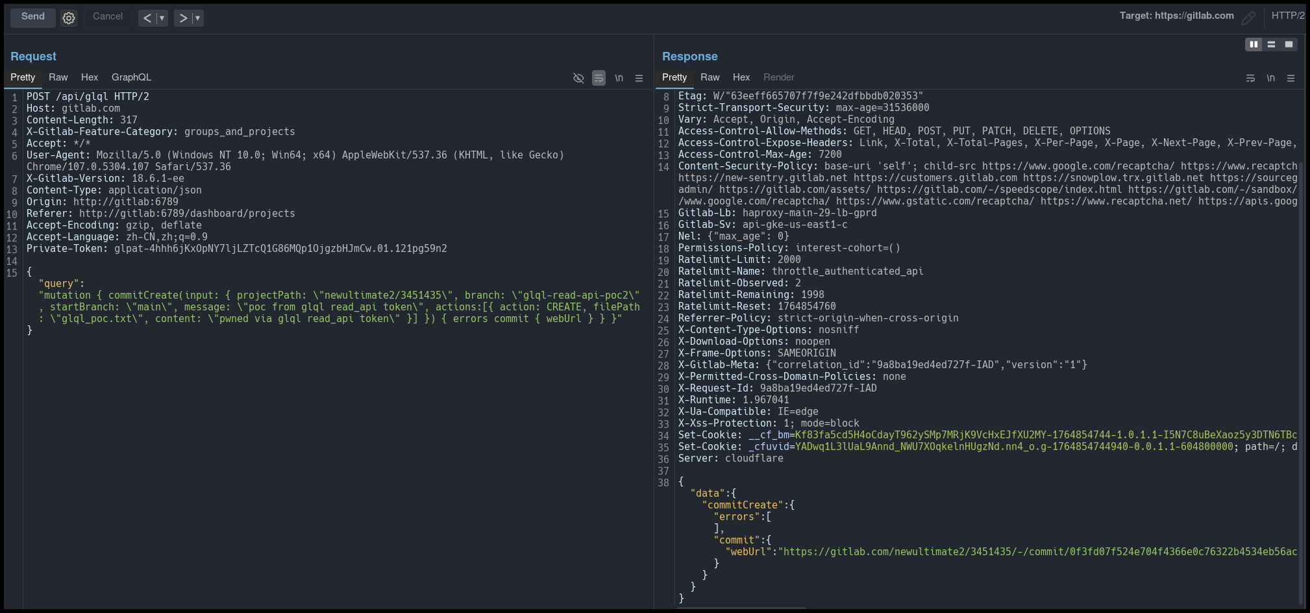
Task: Click the Send button
Action: click(32, 17)
